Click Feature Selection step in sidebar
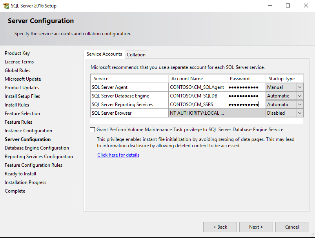315x238 pixels. (22, 114)
